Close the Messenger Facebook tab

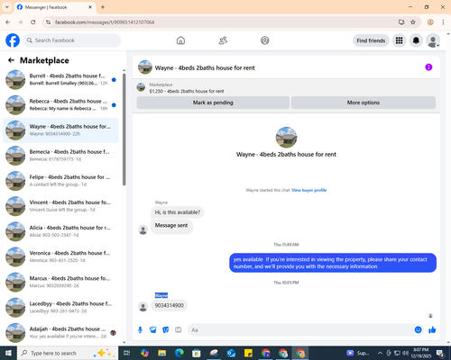(x=90, y=7)
